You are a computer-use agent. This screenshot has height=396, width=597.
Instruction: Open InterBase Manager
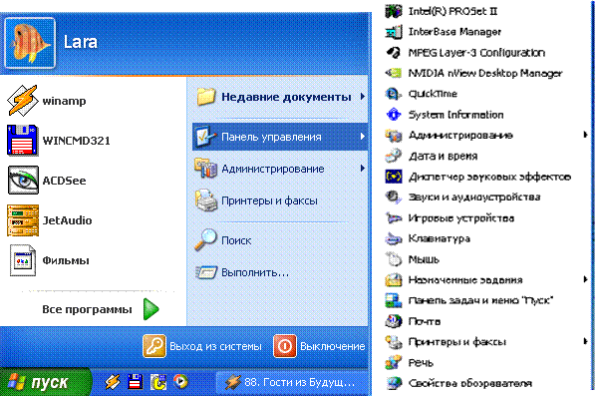point(444,32)
